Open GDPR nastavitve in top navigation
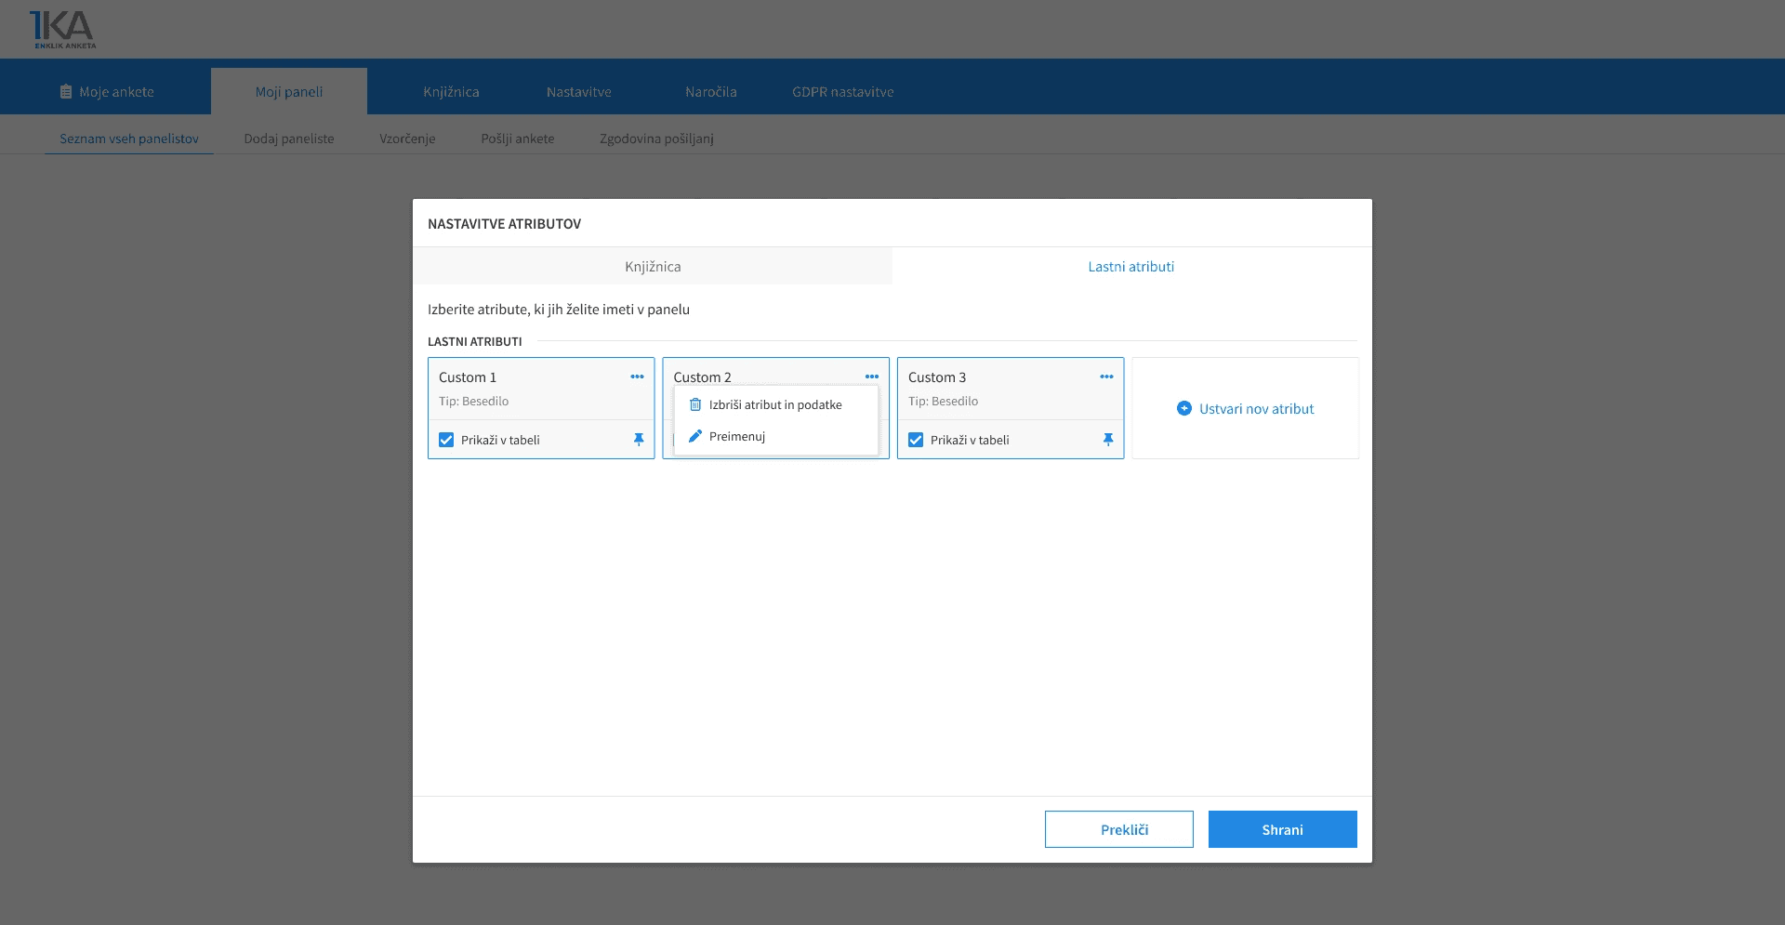This screenshot has width=1785, height=925. [x=843, y=91]
